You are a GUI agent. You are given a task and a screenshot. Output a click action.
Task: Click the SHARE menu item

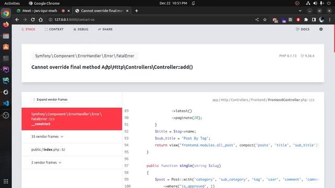coord(105,29)
